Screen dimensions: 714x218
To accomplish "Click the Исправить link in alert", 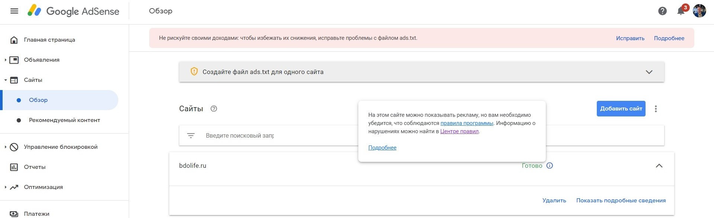I will pyautogui.click(x=630, y=38).
